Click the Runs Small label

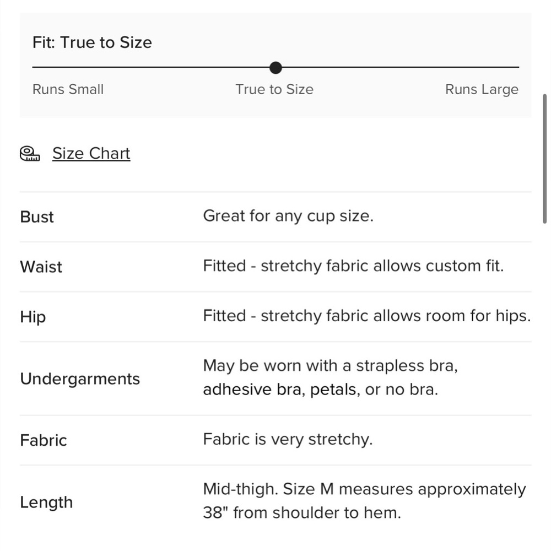[68, 89]
